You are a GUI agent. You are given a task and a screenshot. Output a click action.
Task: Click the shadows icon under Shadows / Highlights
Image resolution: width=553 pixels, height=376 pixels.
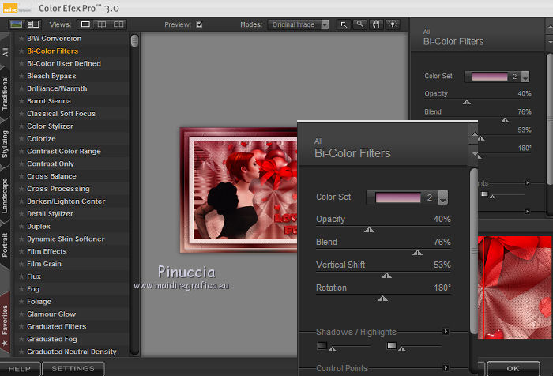coord(322,345)
